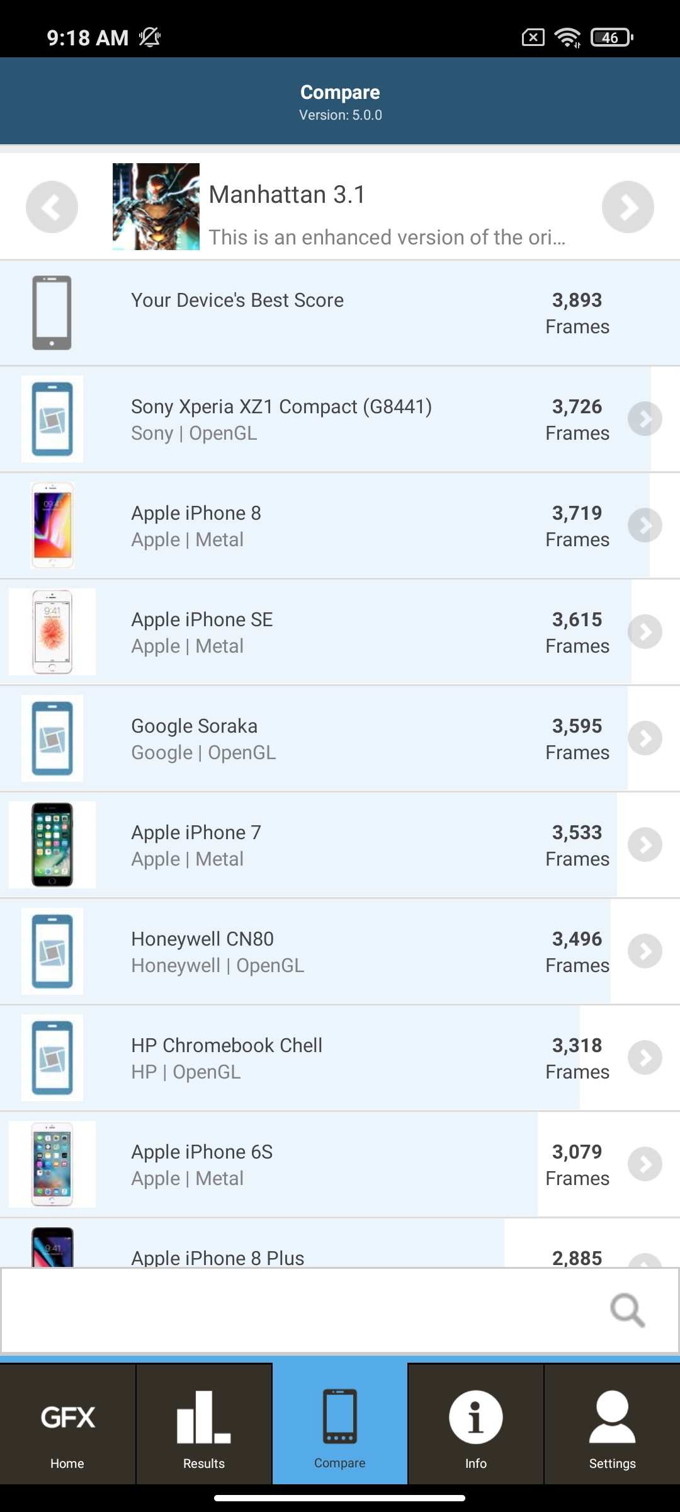The height and width of the screenshot is (1512, 680).
Task: Expand Sony Xperia XZ1 Compact details chevron
Action: tap(645, 419)
